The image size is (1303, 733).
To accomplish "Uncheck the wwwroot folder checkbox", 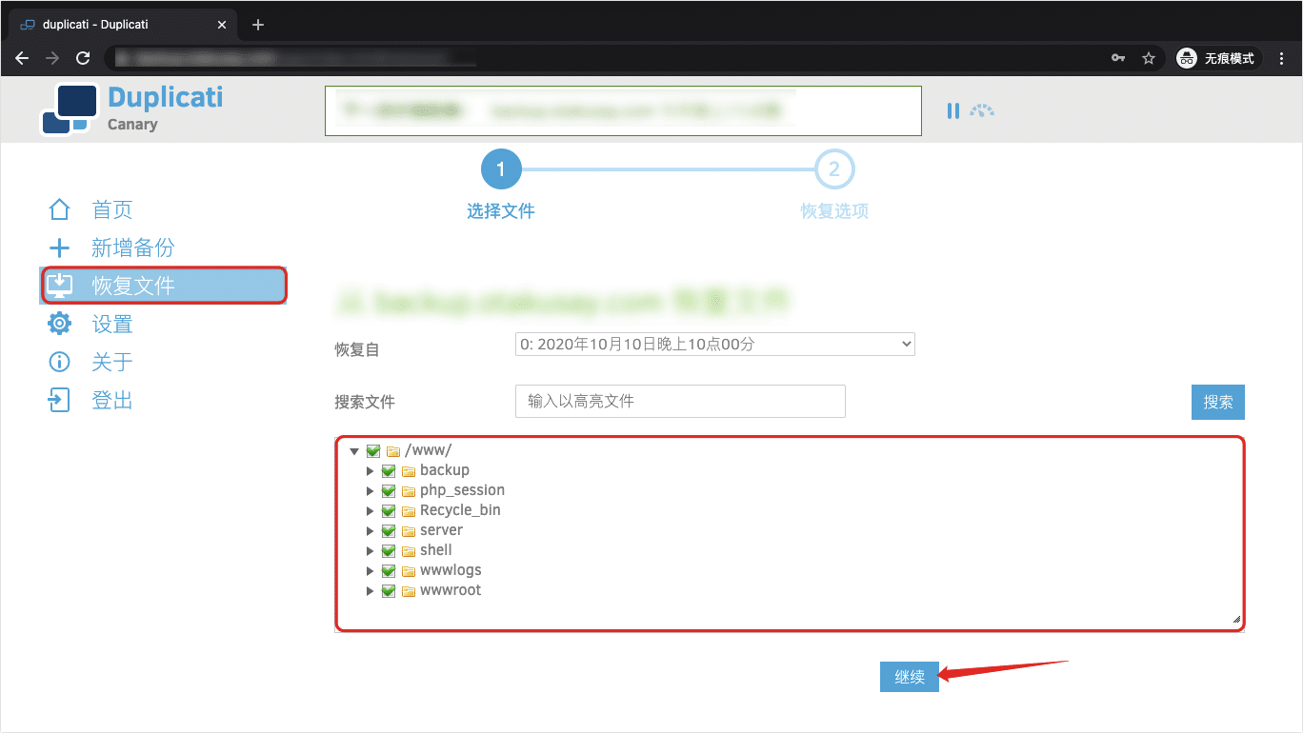I will click(389, 590).
